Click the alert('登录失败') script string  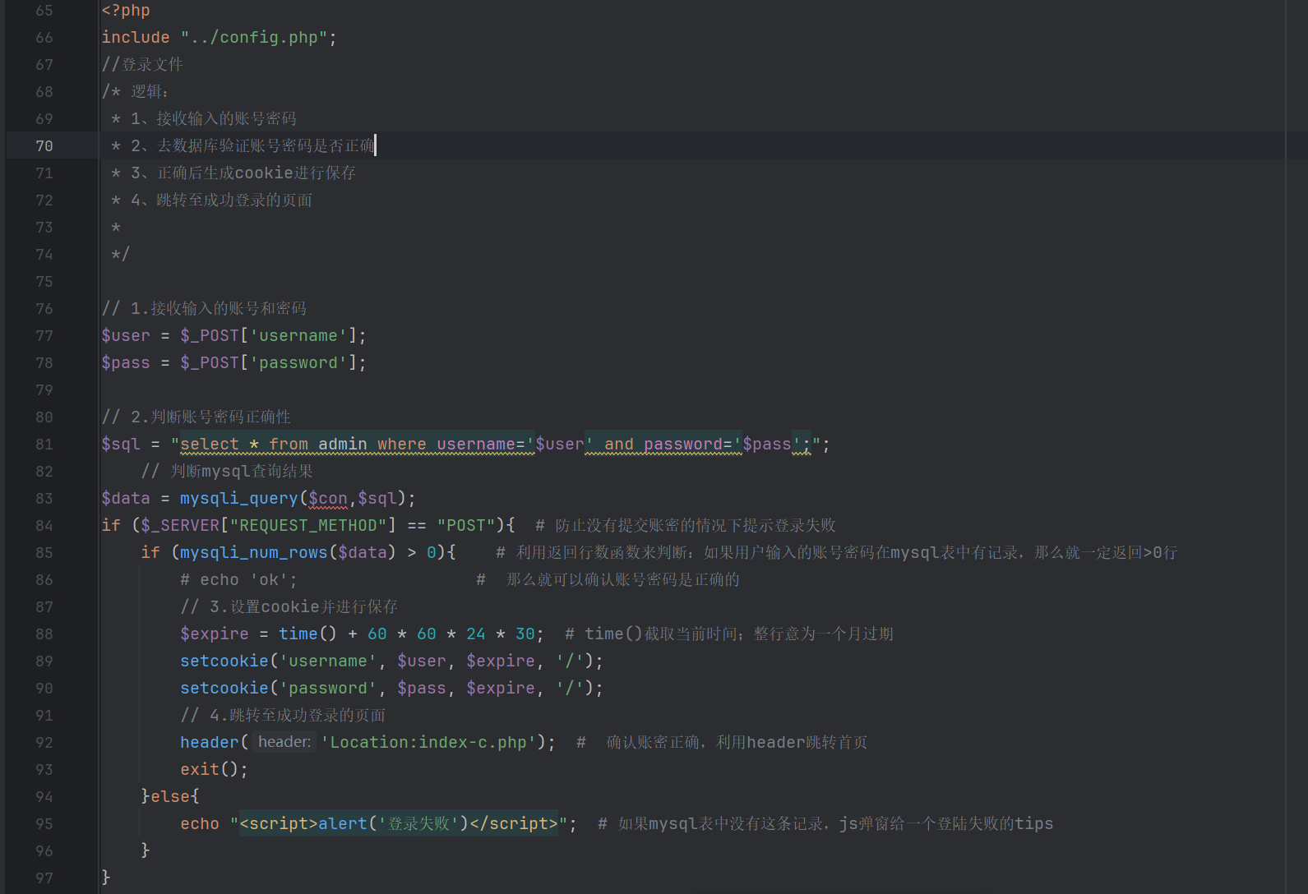[x=398, y=823]
